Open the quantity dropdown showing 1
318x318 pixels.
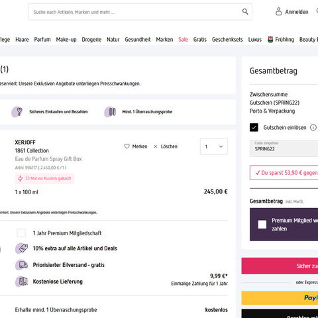pyautogui.click(x=214, y=146)
